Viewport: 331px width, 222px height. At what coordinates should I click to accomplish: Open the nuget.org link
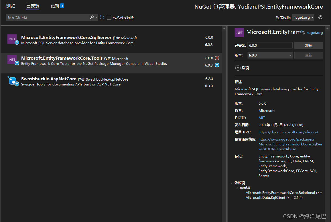[x=314, y=33]
